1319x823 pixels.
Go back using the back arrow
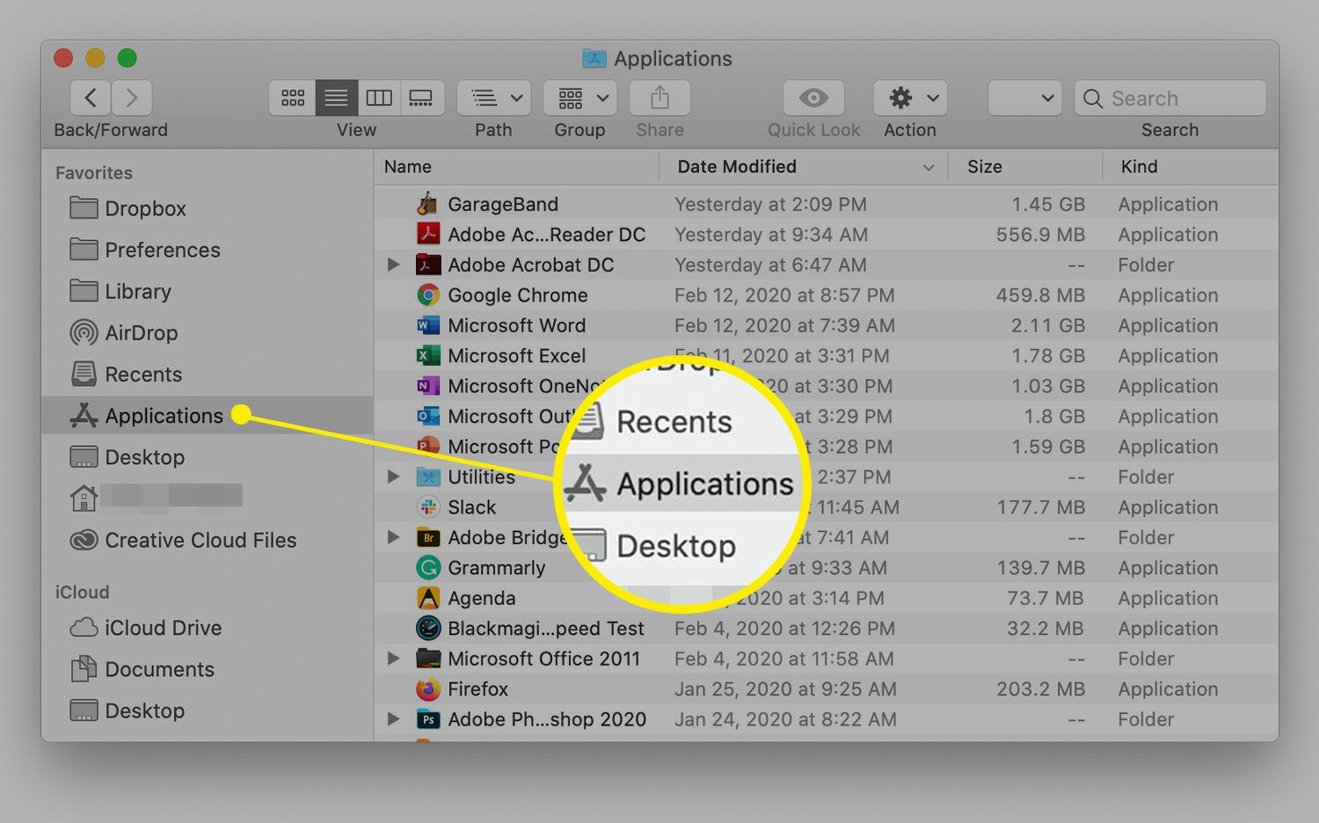90,98
